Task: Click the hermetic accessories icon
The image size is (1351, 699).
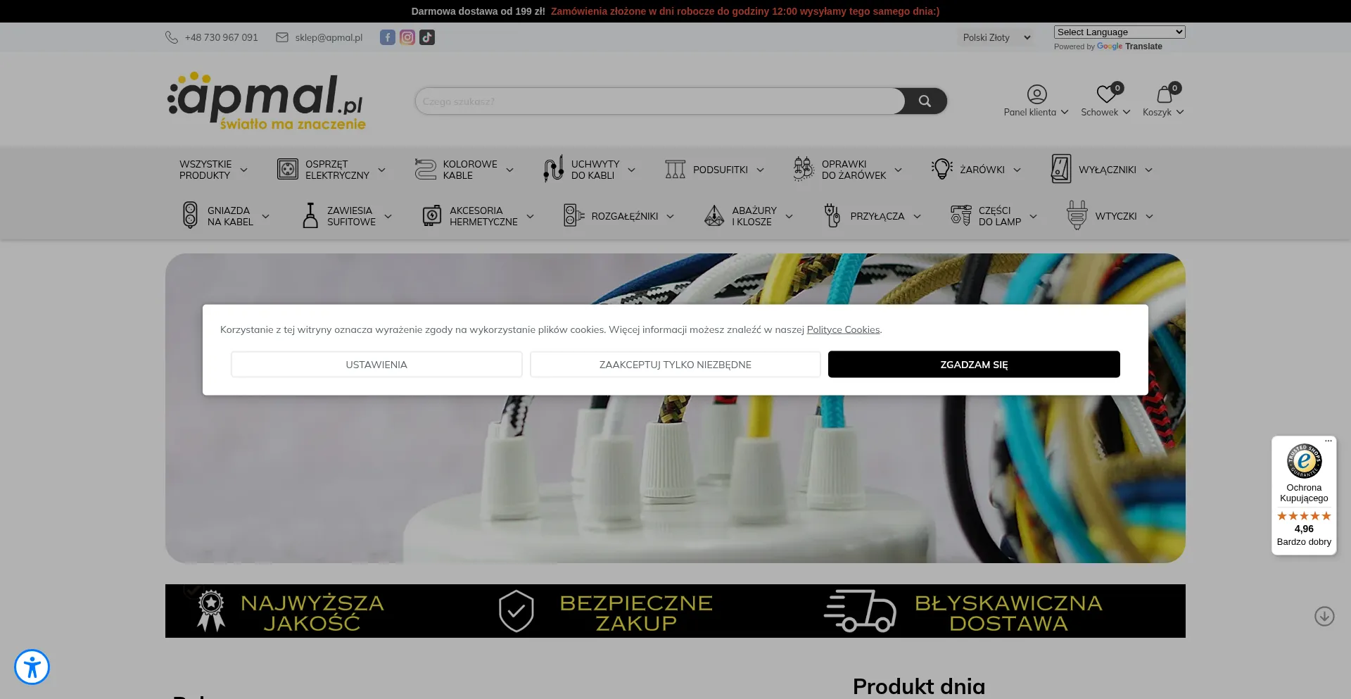Action: point(432,215)
